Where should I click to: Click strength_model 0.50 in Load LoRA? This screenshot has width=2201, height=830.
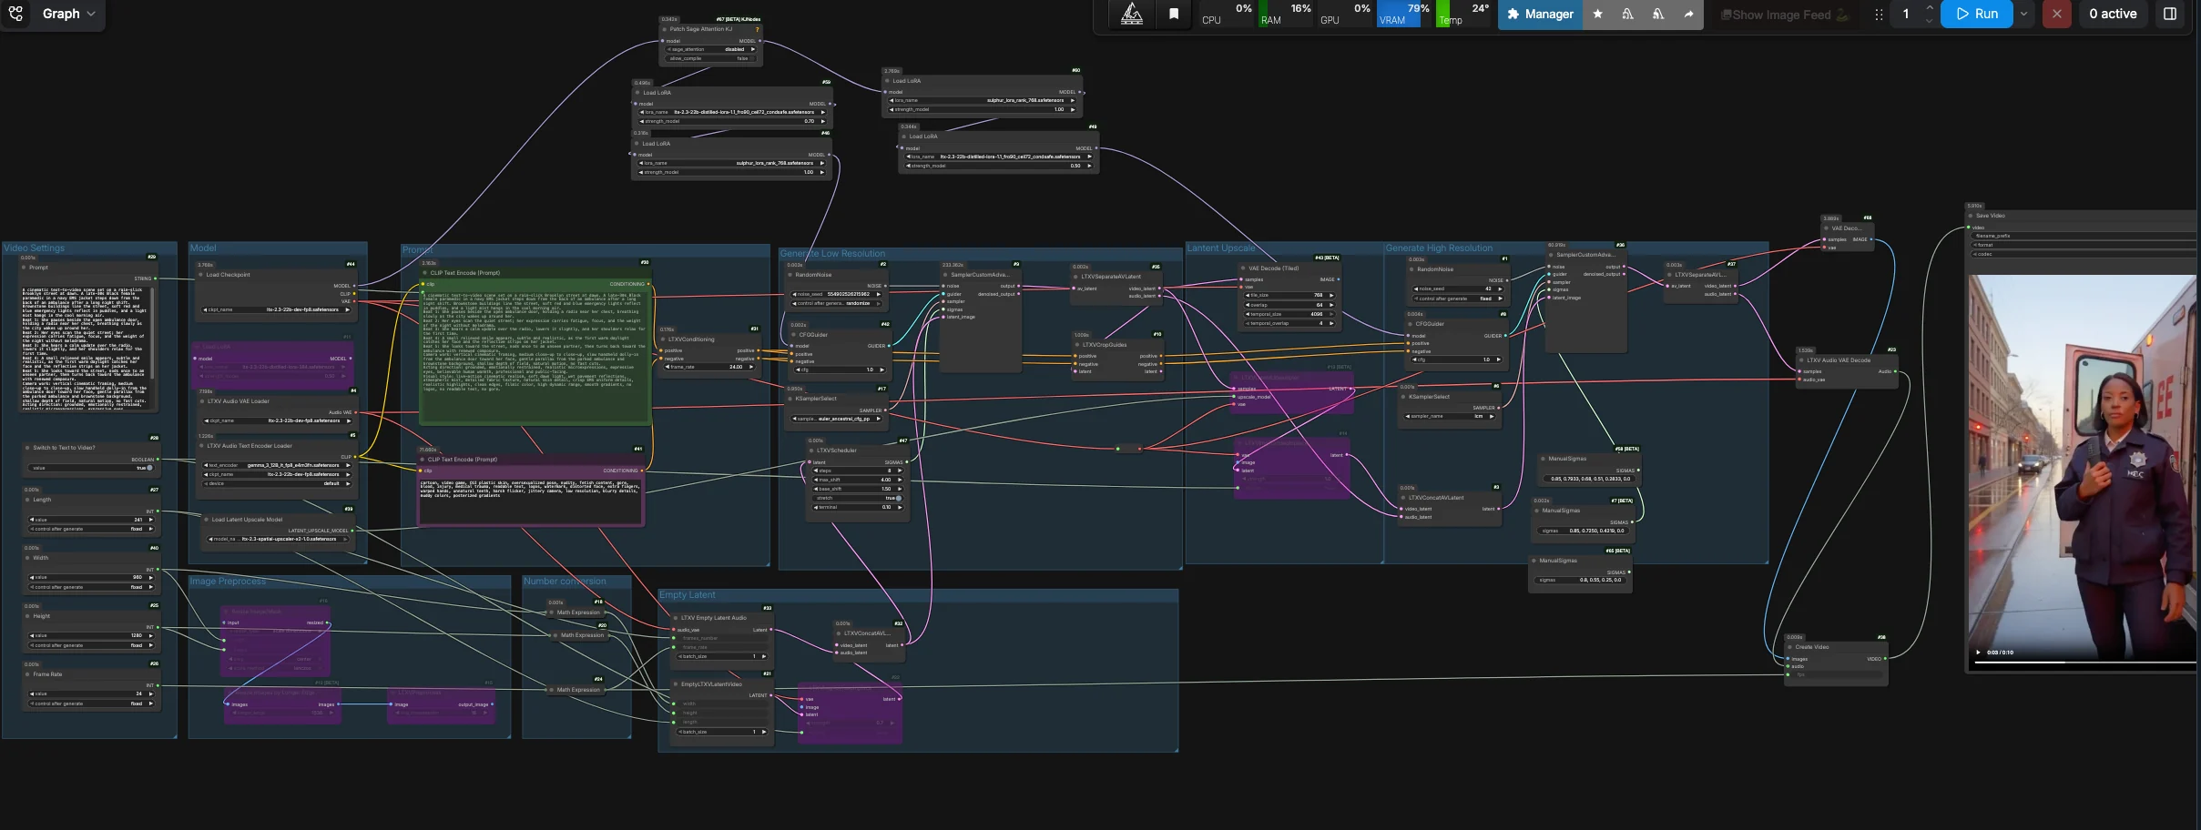[x=997, y=166]
